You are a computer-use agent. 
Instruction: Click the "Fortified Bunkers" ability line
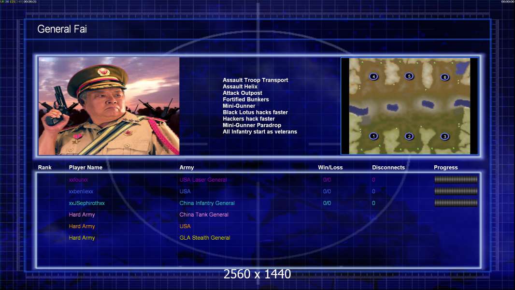(246, 100)
